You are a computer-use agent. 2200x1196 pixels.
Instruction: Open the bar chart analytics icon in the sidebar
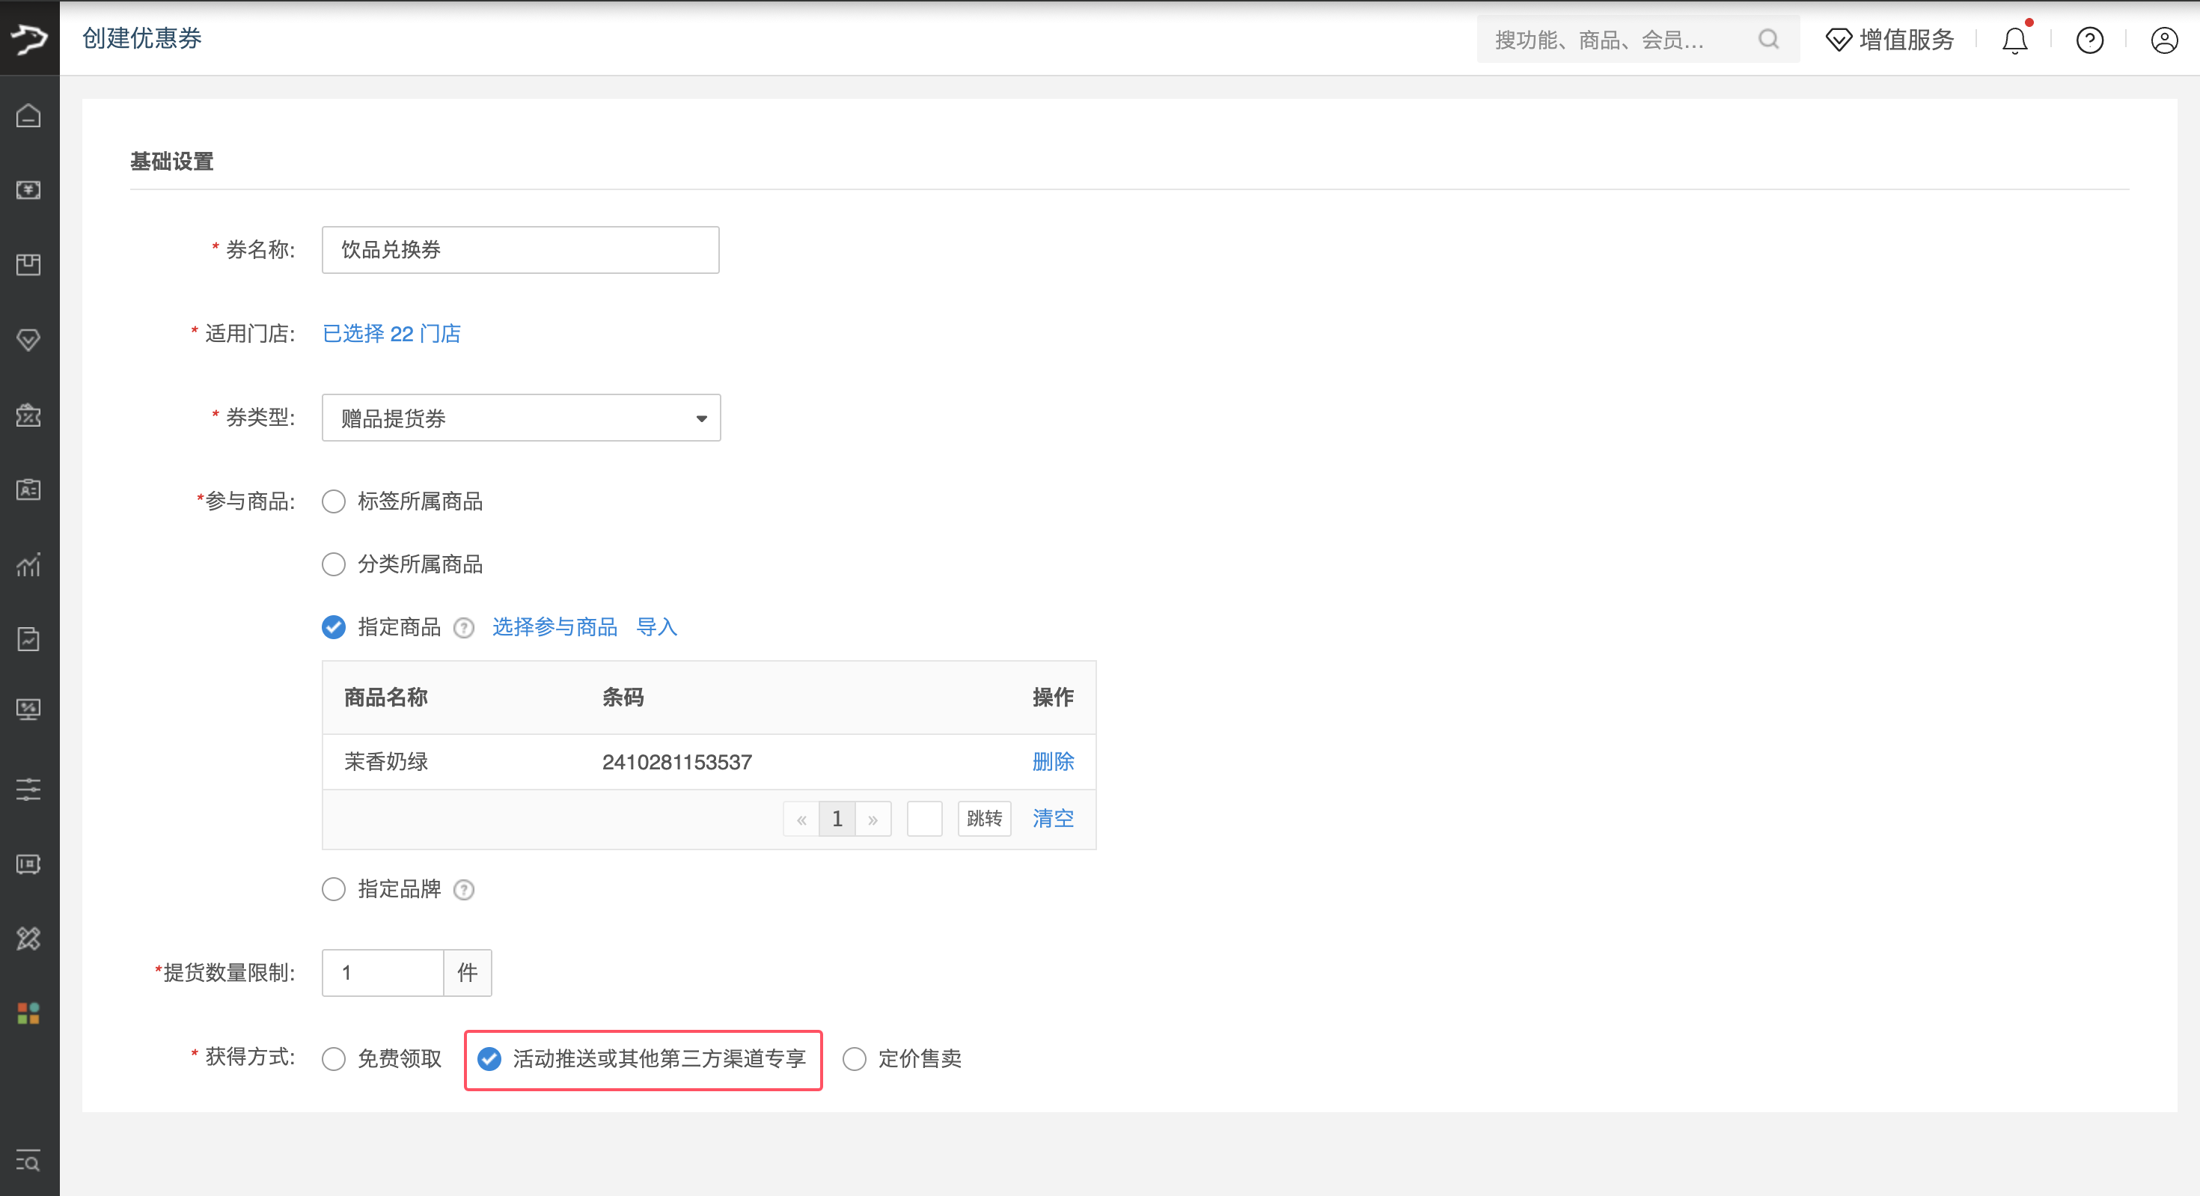click(x=29, y=564)
